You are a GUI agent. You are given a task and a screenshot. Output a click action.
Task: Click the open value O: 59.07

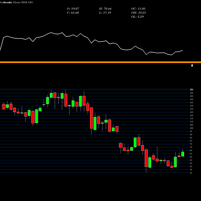(x=73, y=9)
